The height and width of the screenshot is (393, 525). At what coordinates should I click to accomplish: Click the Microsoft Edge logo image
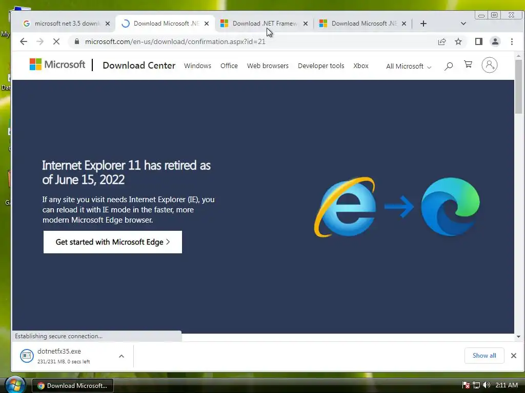coord(450,207)
